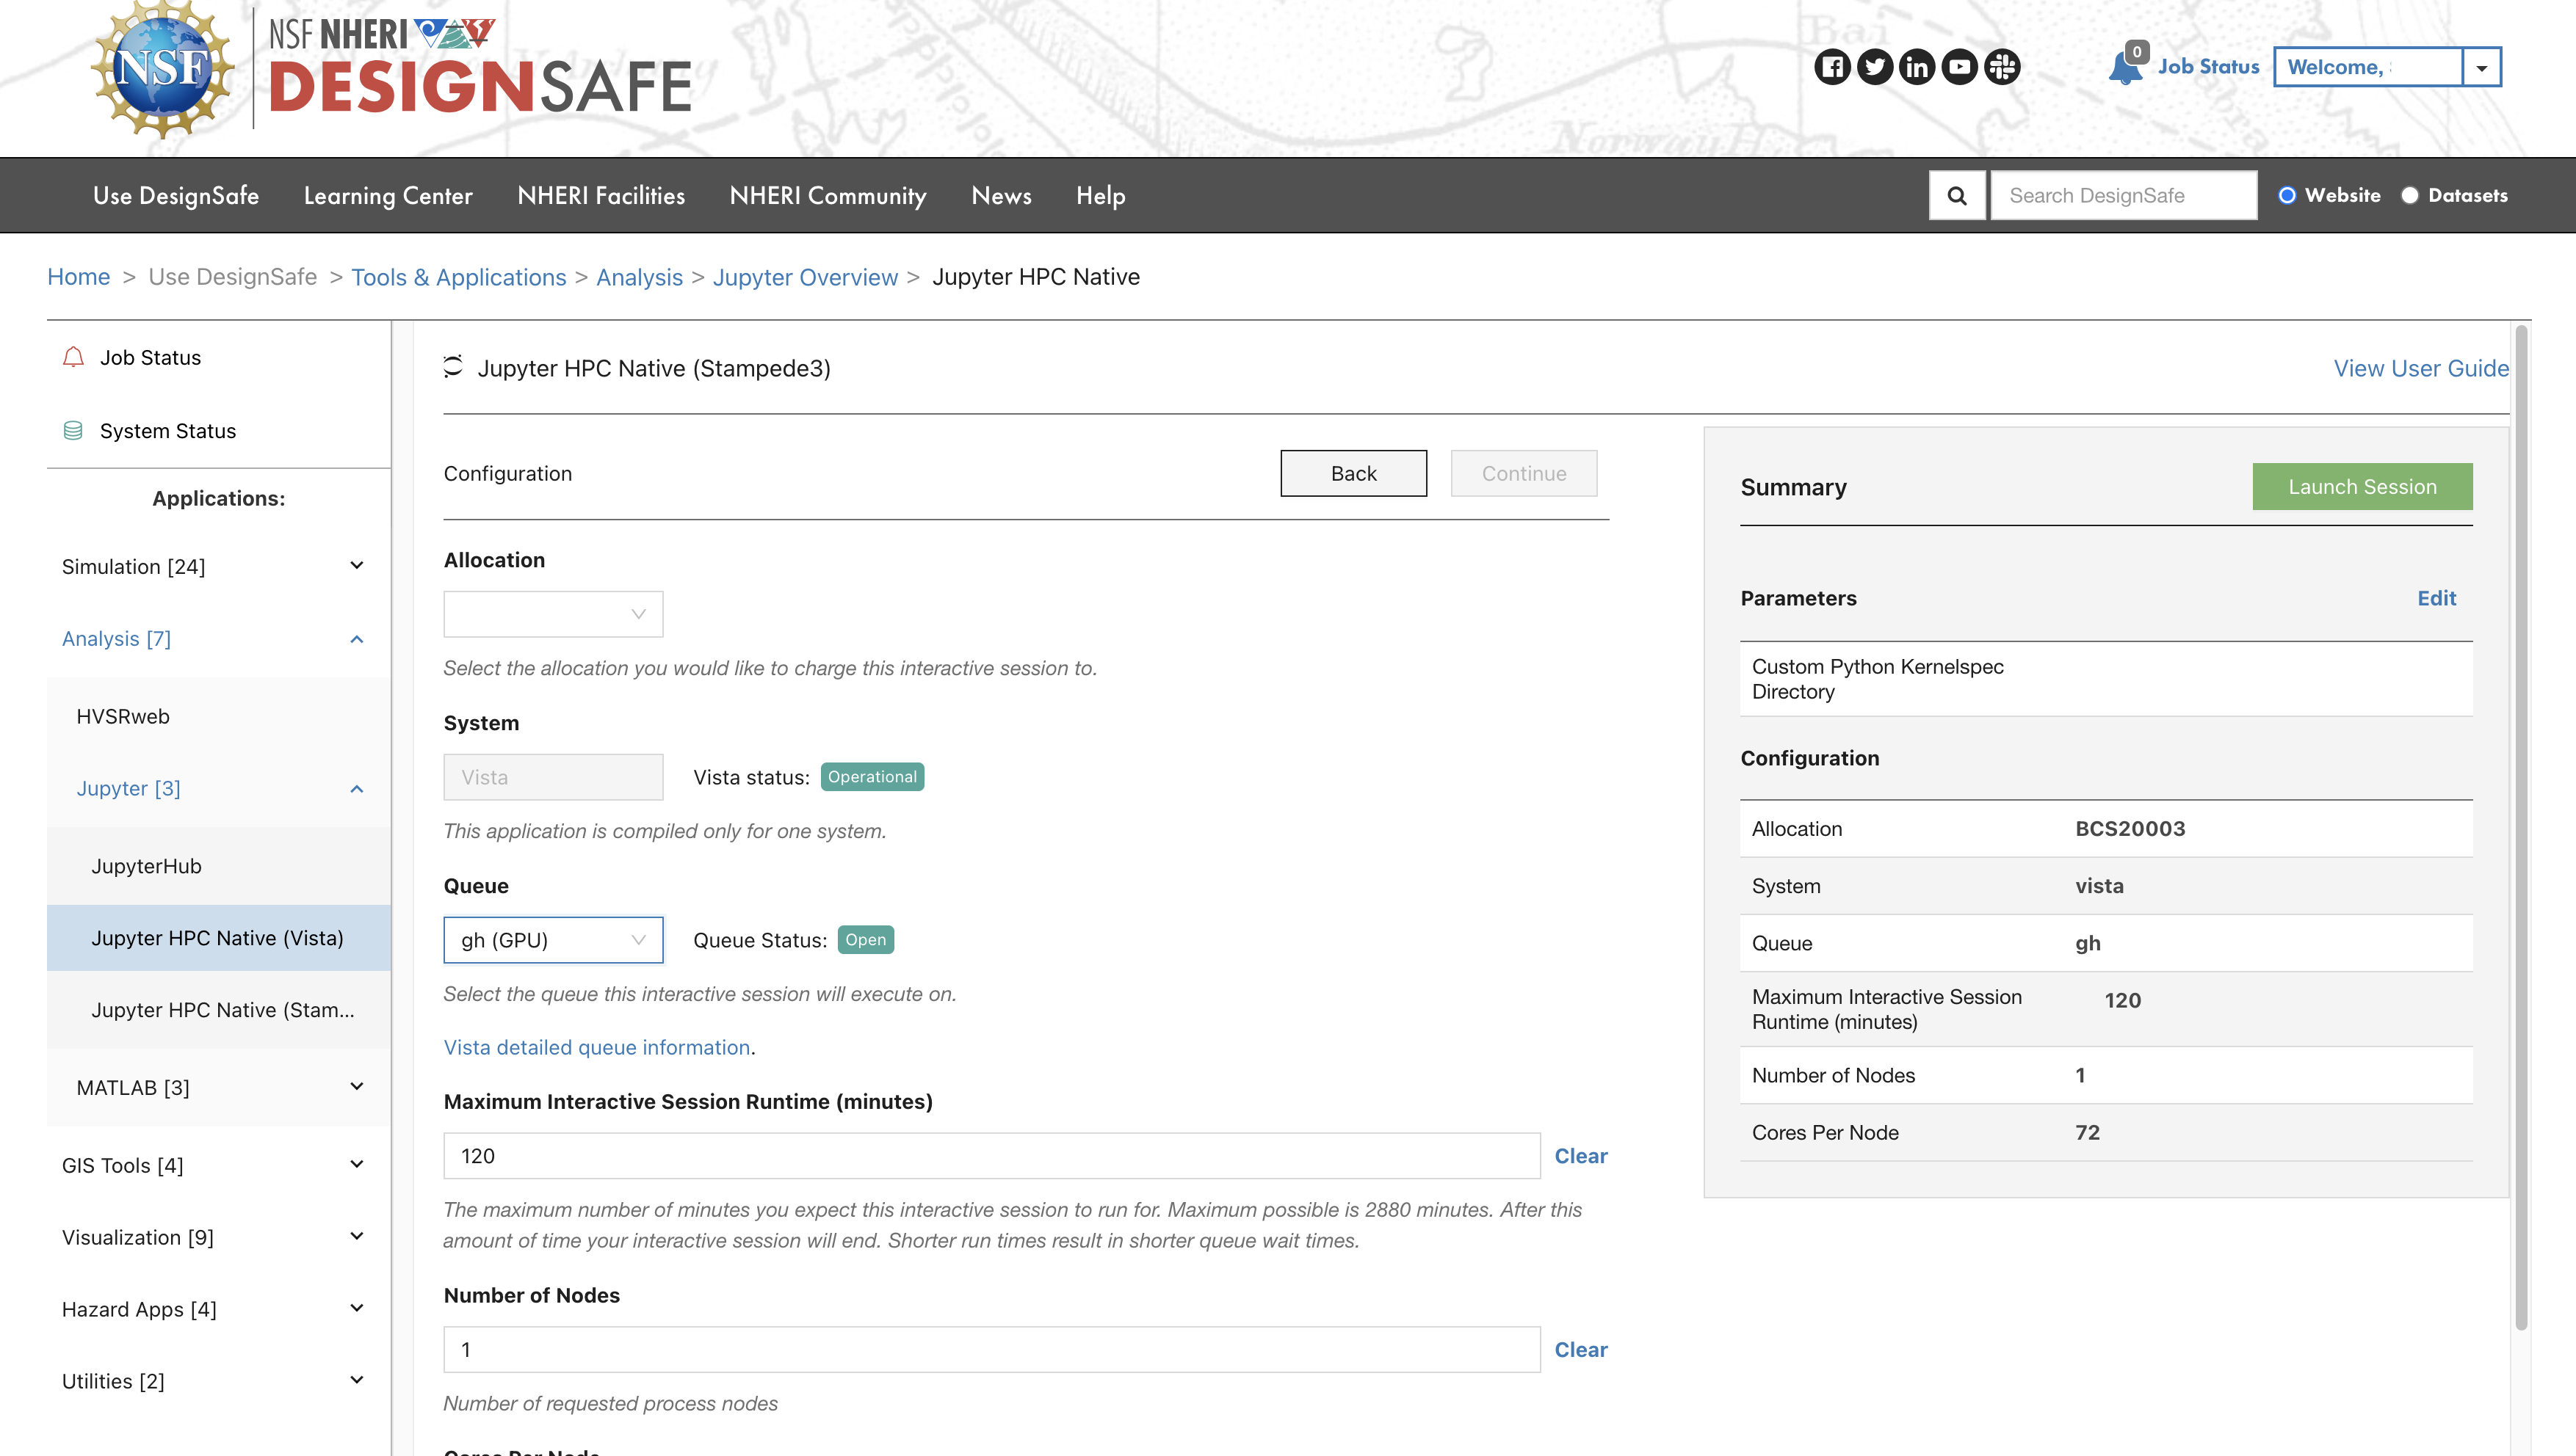Select the Website search scope radio button
The image size is (2576, 1456).
click(2289, 195)
